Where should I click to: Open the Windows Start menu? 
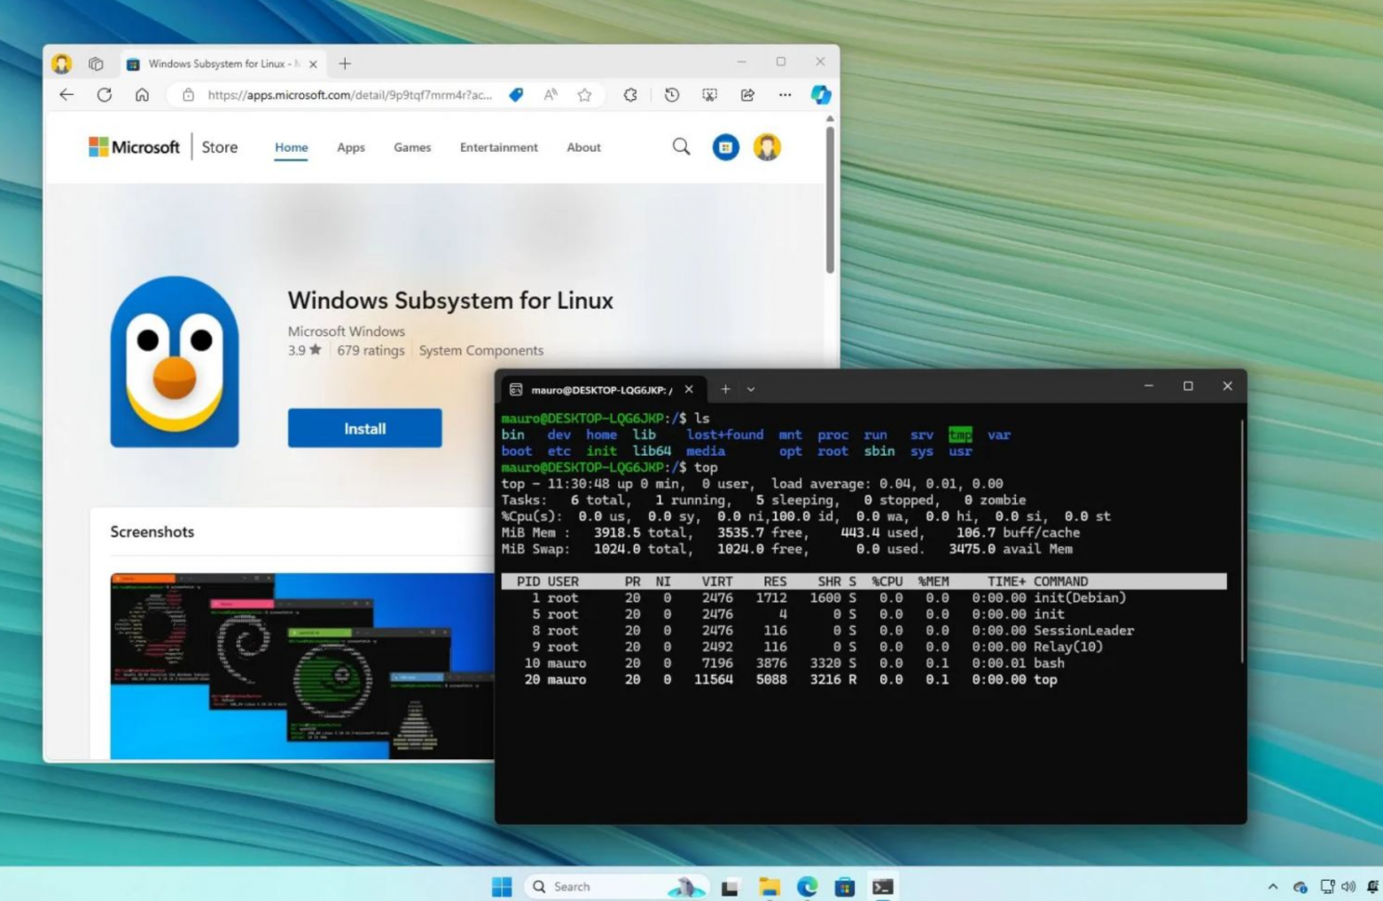coord(502,887)
